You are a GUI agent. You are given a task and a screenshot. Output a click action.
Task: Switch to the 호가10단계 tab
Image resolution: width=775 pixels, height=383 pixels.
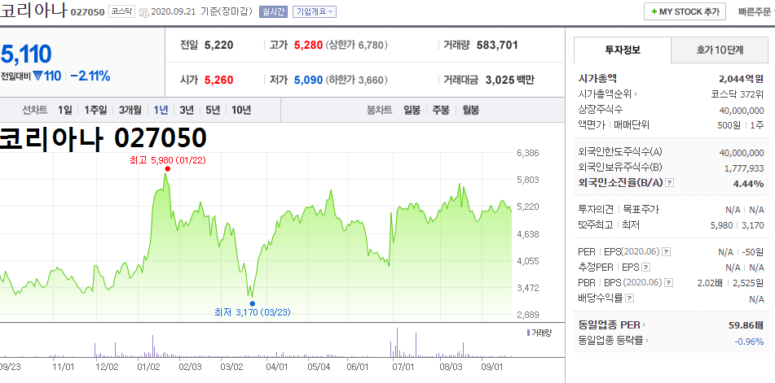tap(720, 50)
